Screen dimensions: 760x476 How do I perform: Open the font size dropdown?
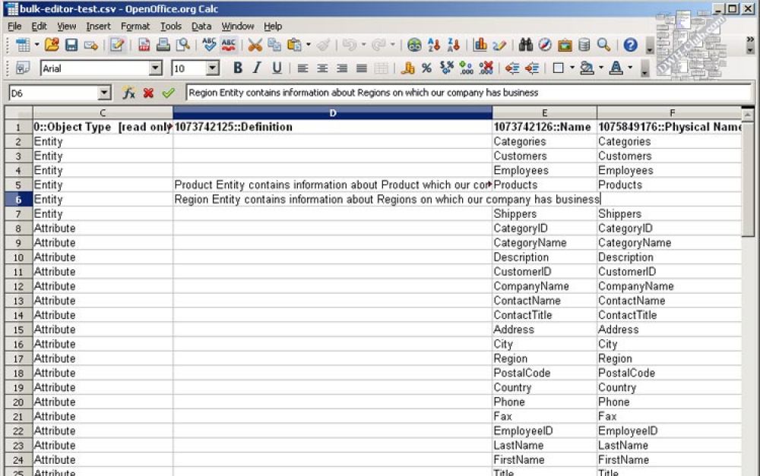coord(212,68)
